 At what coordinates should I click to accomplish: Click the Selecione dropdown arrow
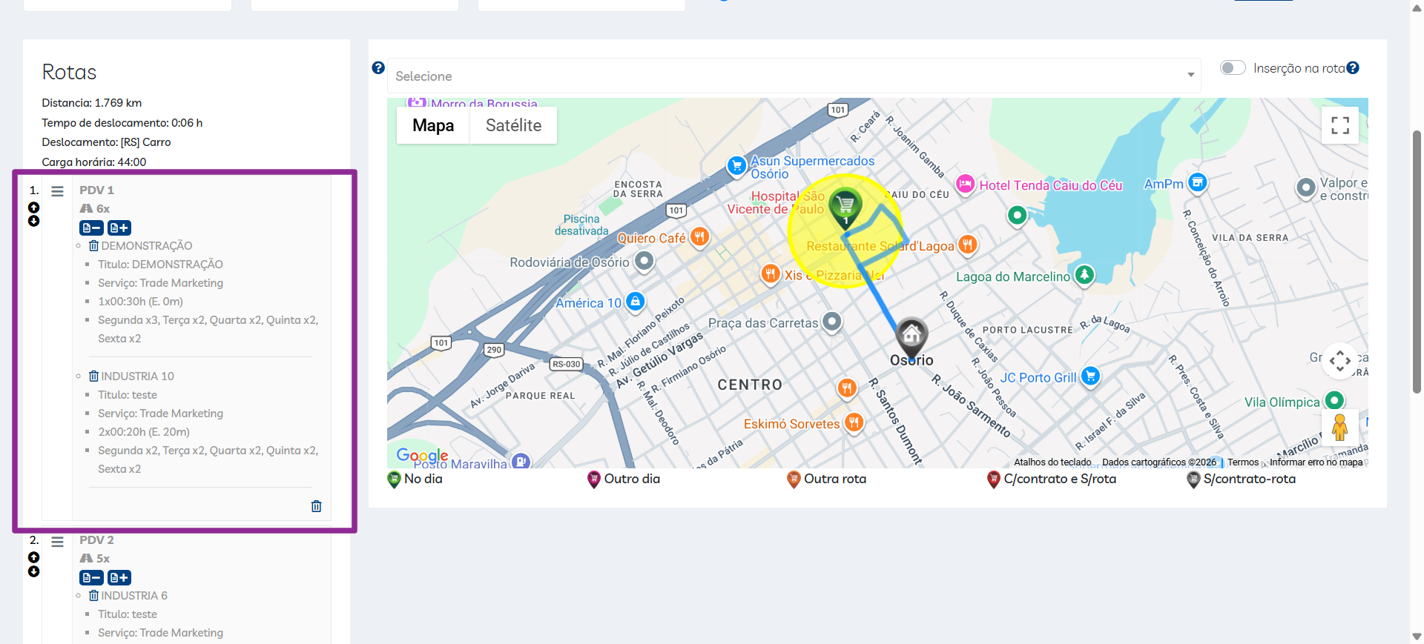pos(1190,76)
